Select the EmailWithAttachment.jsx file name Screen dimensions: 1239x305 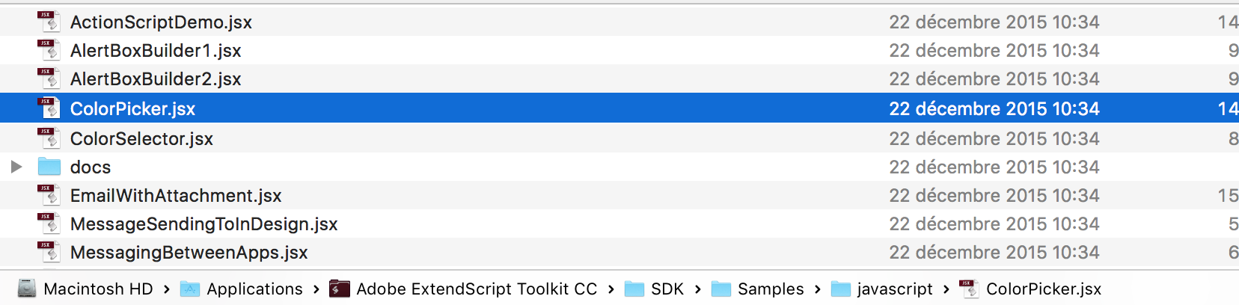click(176, 196)
